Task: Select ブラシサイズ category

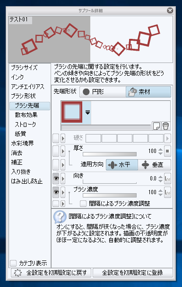Action: tap(24, 68)
